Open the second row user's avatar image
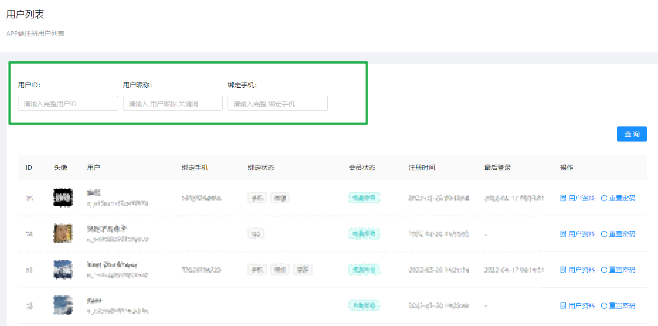Screen dimensions: 658x326 (63, 234)
